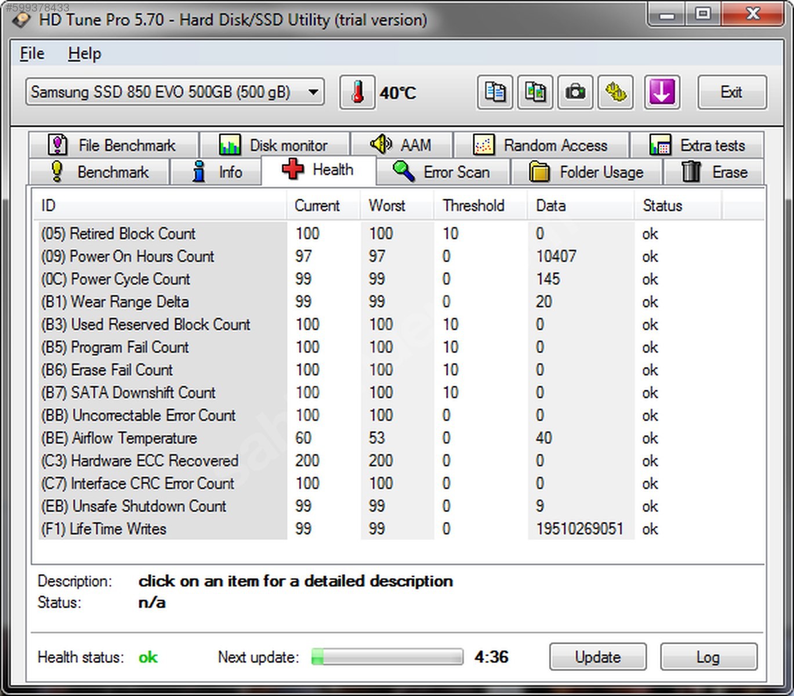Screen dimensions: 794x696
Task: Click the Data column header
Action: coord(581,205)
